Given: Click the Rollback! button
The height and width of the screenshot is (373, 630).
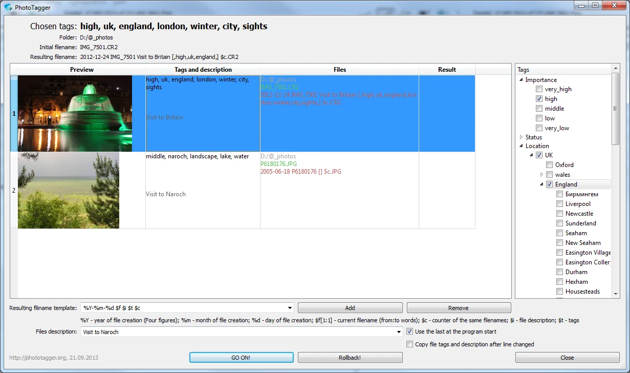Looking at the screenshot, I should (x=350, y=358).
